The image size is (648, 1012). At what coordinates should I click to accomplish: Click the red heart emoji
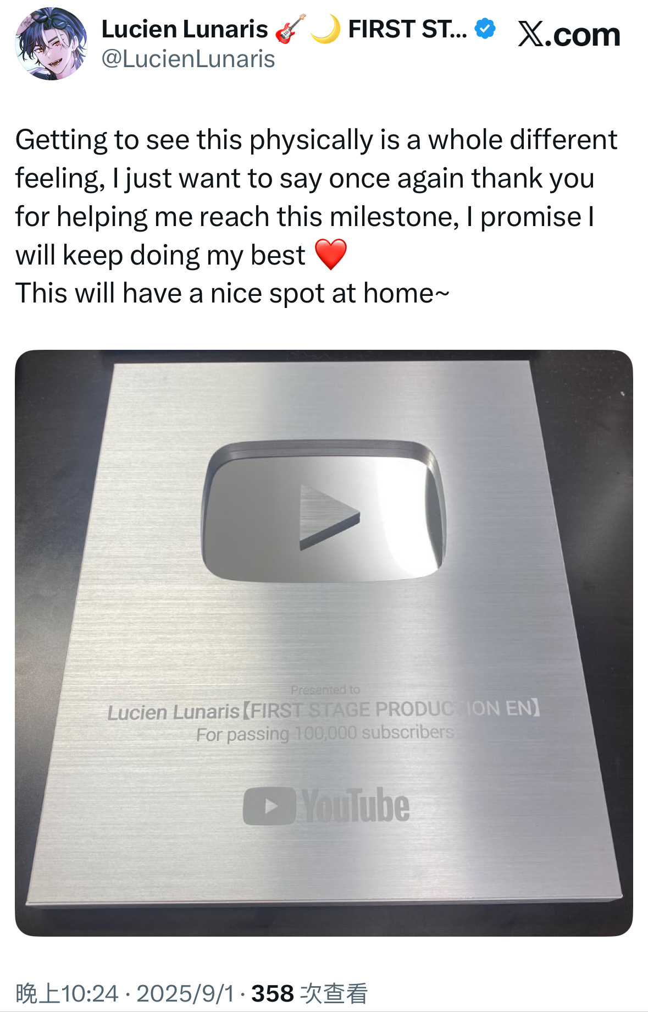coord(331,255)
